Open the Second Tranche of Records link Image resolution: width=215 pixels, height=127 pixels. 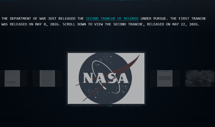pos(112,18)
